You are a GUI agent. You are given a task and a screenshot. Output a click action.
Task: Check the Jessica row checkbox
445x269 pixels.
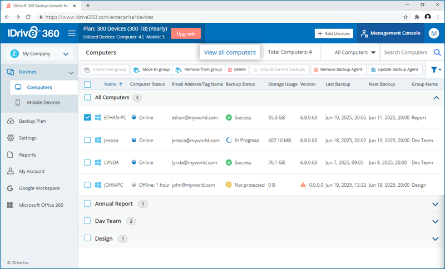(x=87, y=140)
